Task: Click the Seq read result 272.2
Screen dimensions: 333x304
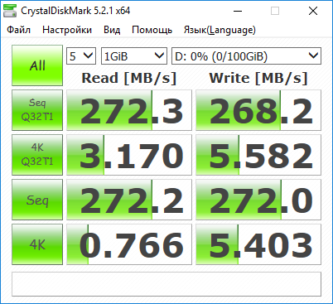Action: click(129, 200)
